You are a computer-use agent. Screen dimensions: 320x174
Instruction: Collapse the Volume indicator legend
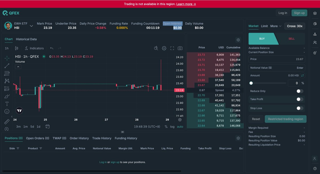[18, 67]
